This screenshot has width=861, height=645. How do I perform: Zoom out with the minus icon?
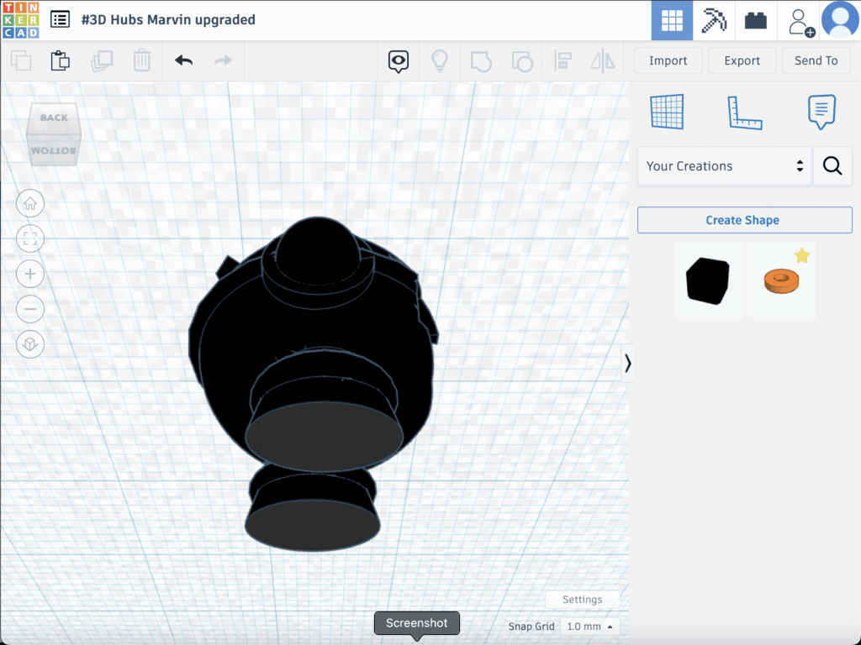[x=30, y=309]
